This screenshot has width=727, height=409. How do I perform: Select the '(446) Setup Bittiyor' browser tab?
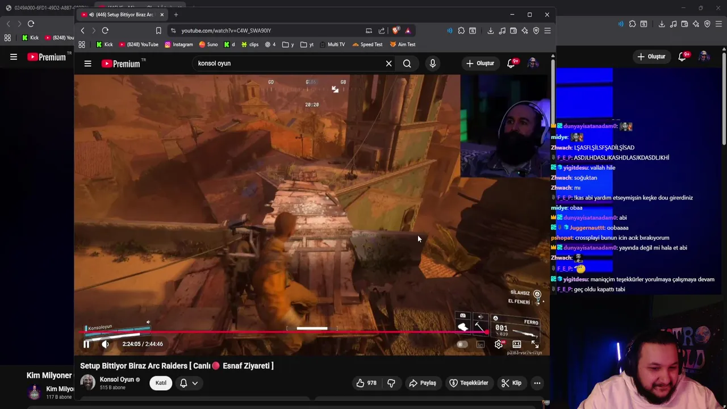click(x=122, y=15)
